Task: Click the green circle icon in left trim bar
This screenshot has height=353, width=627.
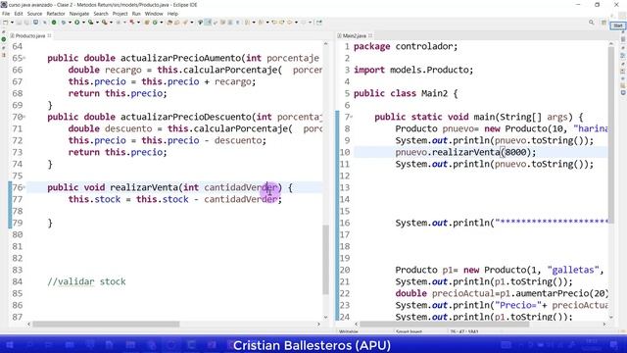Action: [x=4, y=39]
